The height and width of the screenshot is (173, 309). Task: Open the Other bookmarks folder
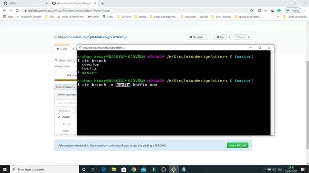(295, 17)
